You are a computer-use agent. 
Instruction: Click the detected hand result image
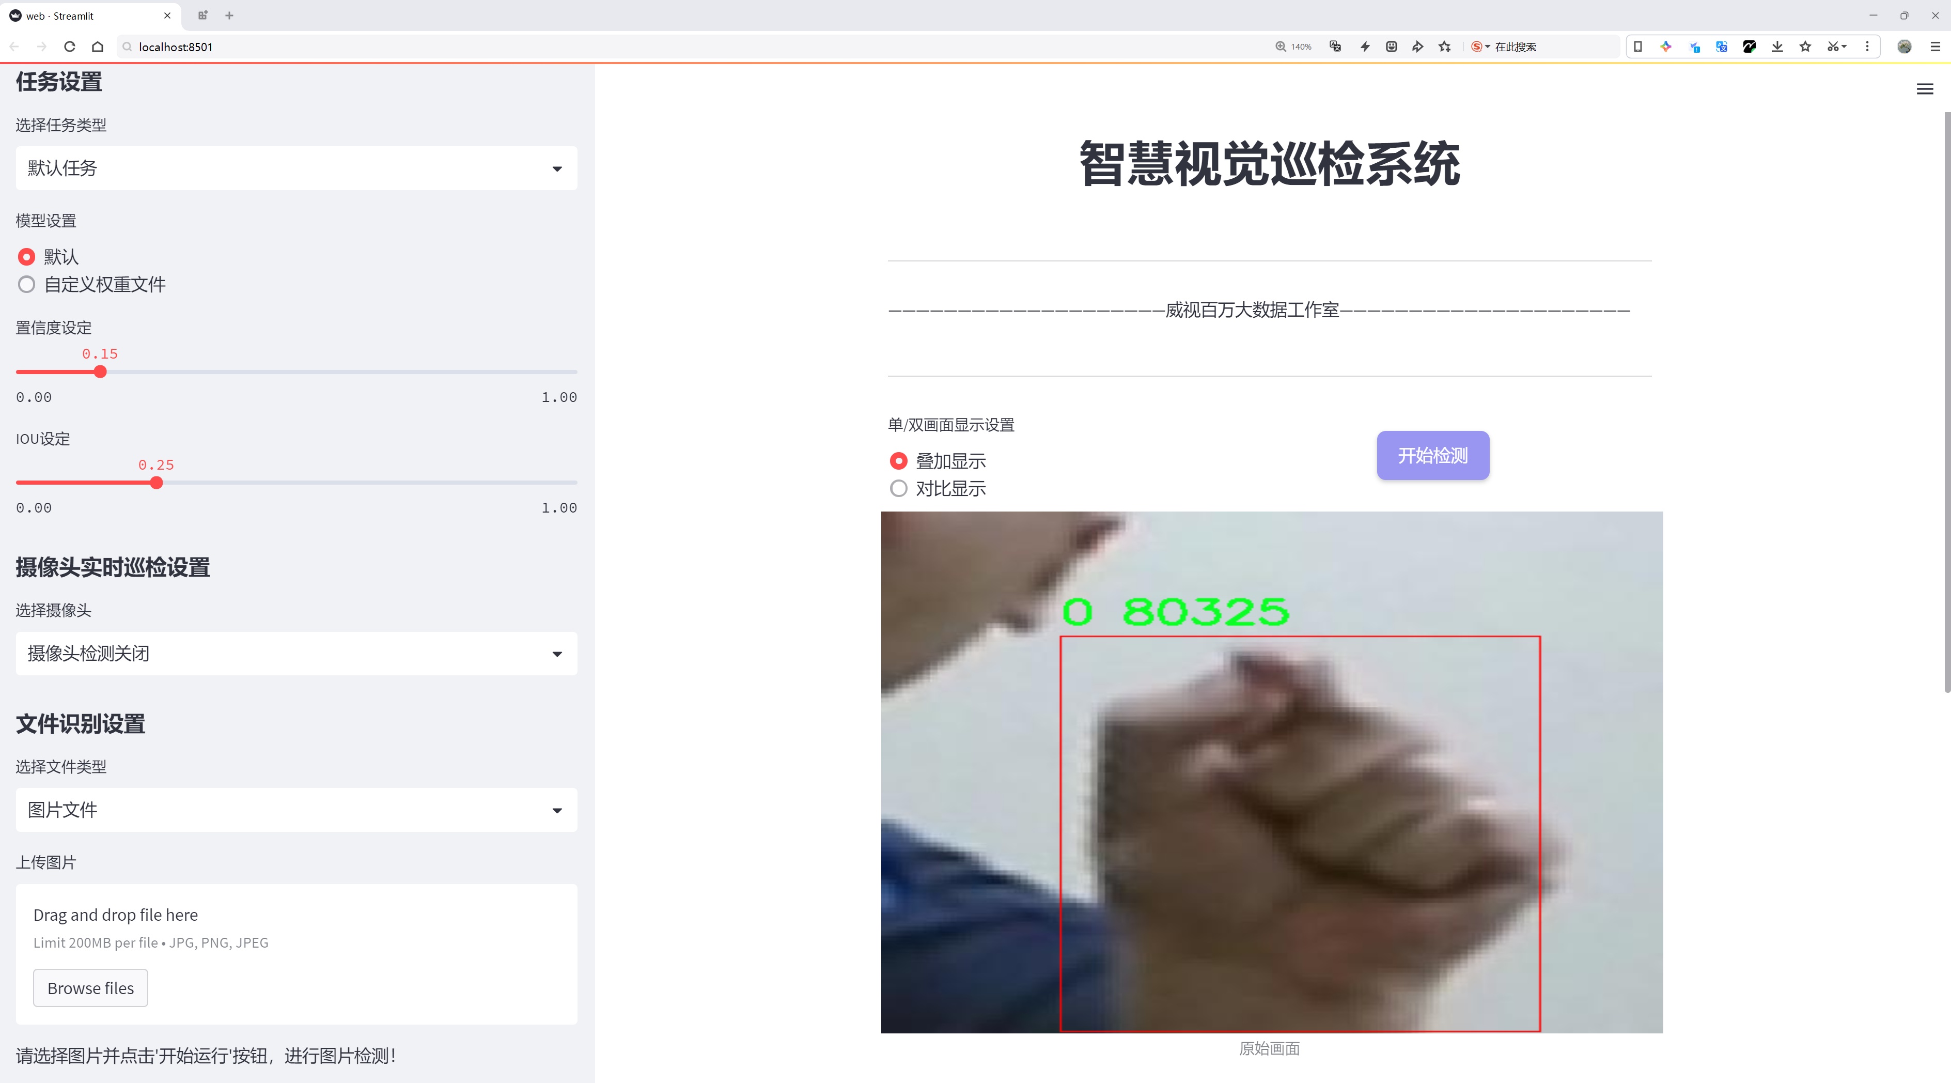(1272, 772)
